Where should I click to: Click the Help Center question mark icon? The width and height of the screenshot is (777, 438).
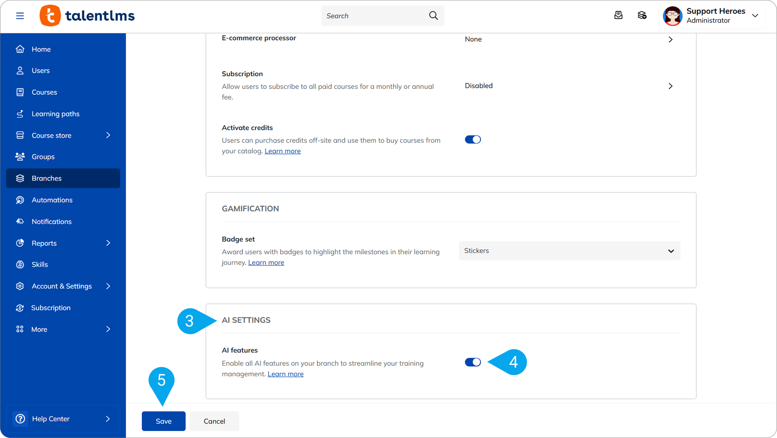(20, 419)
